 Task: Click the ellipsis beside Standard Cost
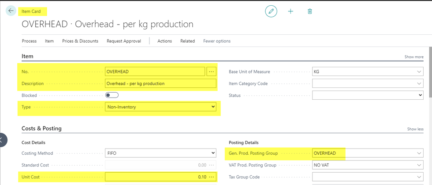pos(212,165)
